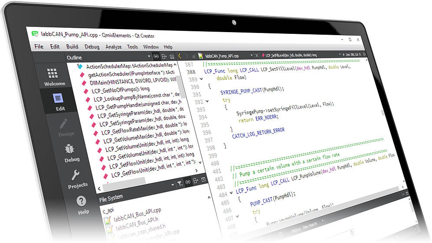Toggle synchronize with editor in Outline header
This screenshot has height=243, width=432.
pos(156,56)
